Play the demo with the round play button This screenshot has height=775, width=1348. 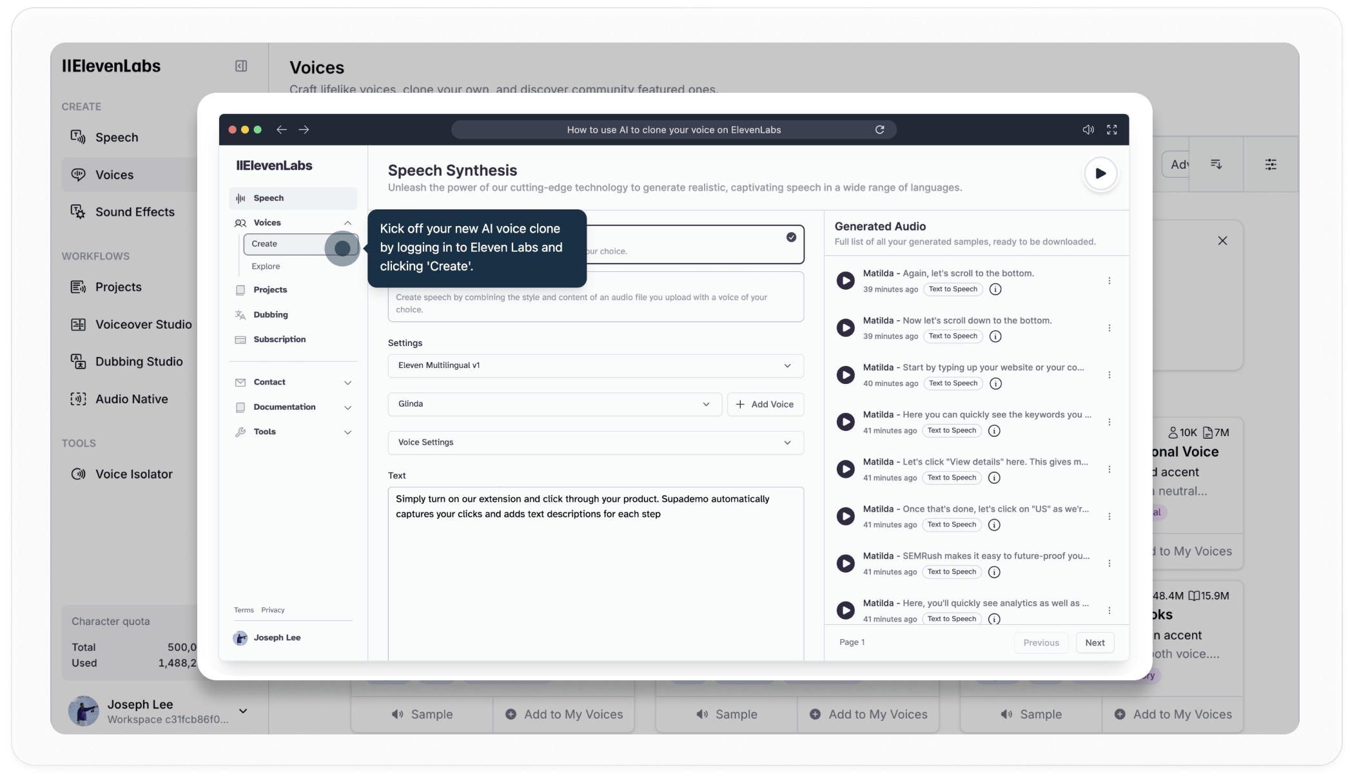pos(1100,173)
